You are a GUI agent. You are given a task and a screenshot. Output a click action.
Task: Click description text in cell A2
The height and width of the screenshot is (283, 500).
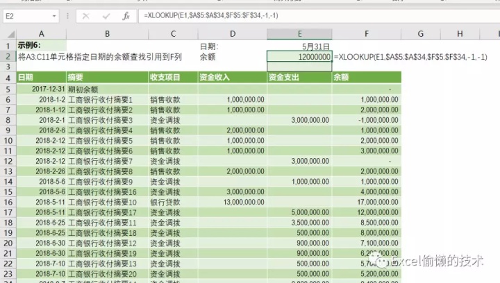click(100, 57)
